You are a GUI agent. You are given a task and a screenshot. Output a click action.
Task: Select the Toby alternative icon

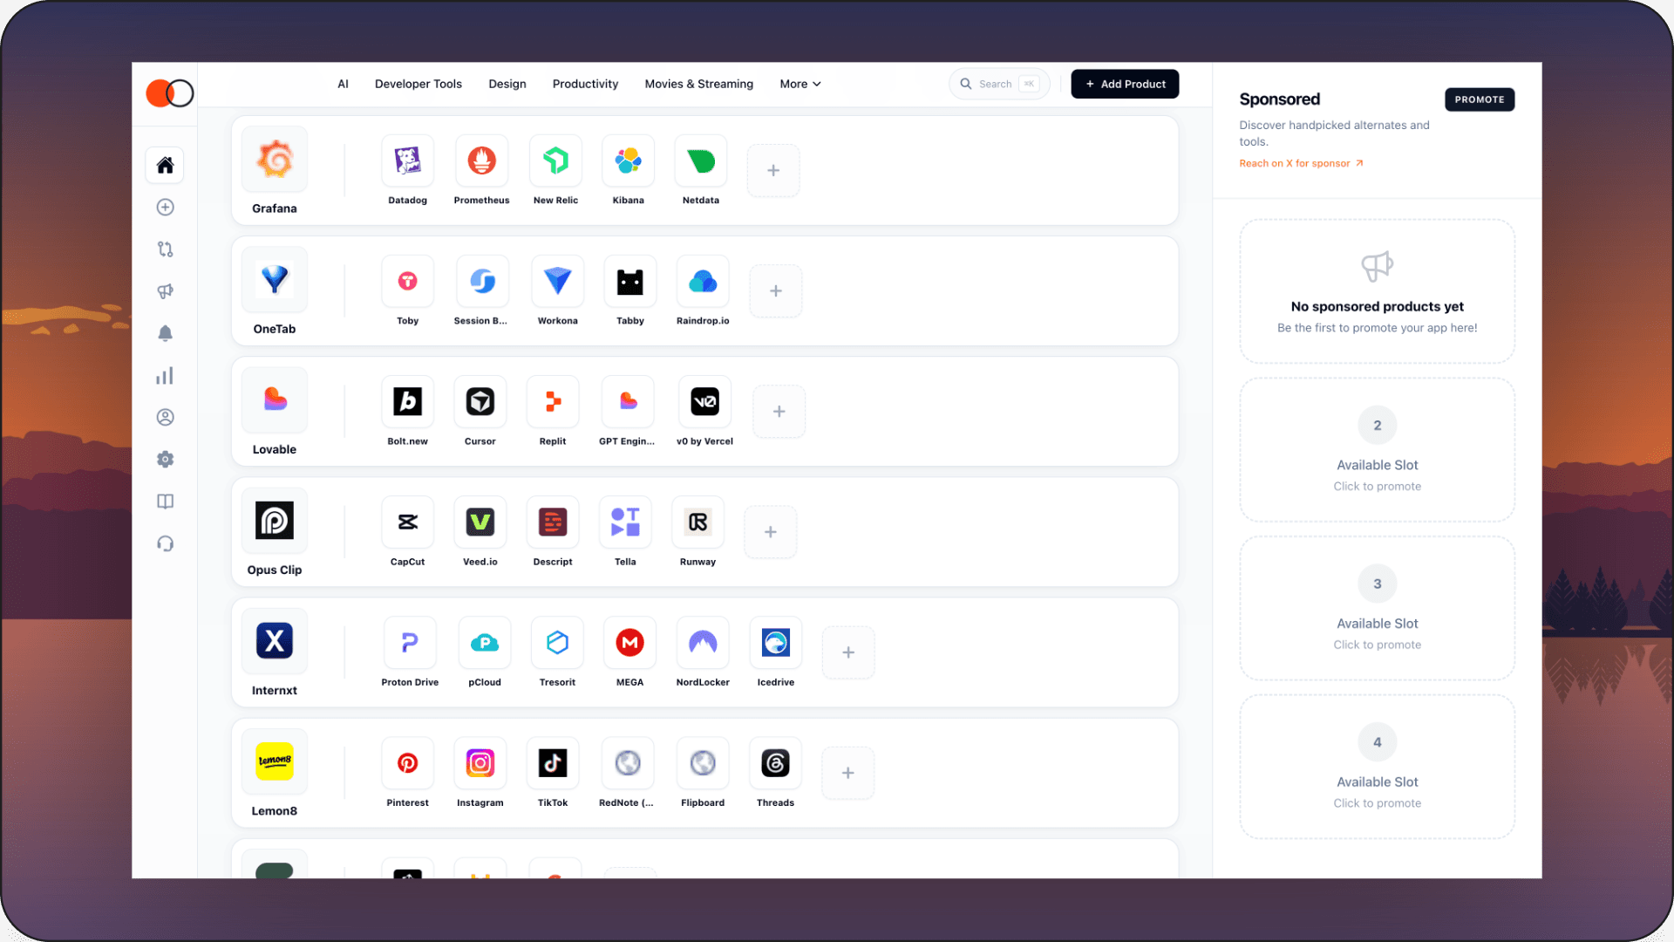click(407, 281)
